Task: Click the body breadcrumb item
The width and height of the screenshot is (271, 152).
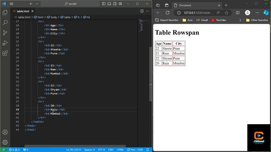Action: (x=52, y=17)
